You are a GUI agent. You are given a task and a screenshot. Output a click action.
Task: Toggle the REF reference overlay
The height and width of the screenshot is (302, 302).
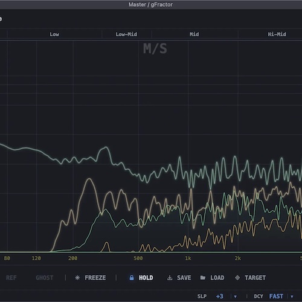[11, 278]
